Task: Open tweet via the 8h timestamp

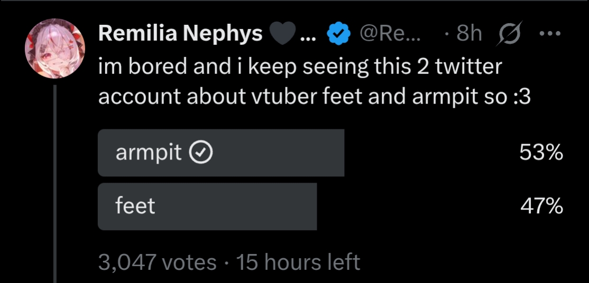Action: pyautogui.click(x=468, y=34)
